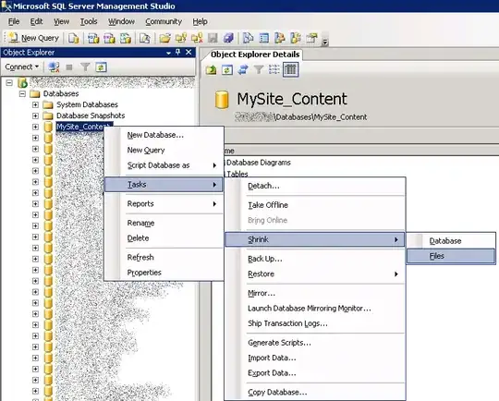
Task: Click the Save All icon
Action: pos(228,39)
